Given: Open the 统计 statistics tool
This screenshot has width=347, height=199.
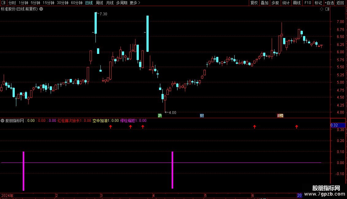Looking at the screenshot, I should pos(286,3).
